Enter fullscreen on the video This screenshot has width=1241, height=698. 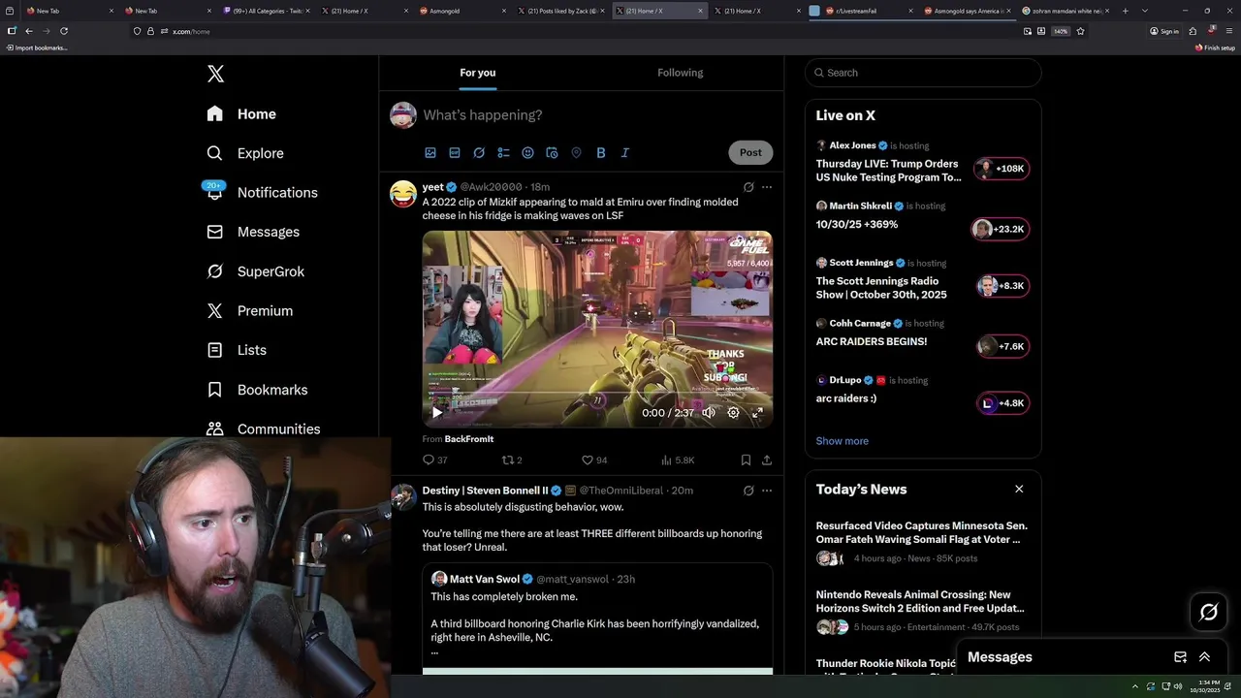point(757,412)
